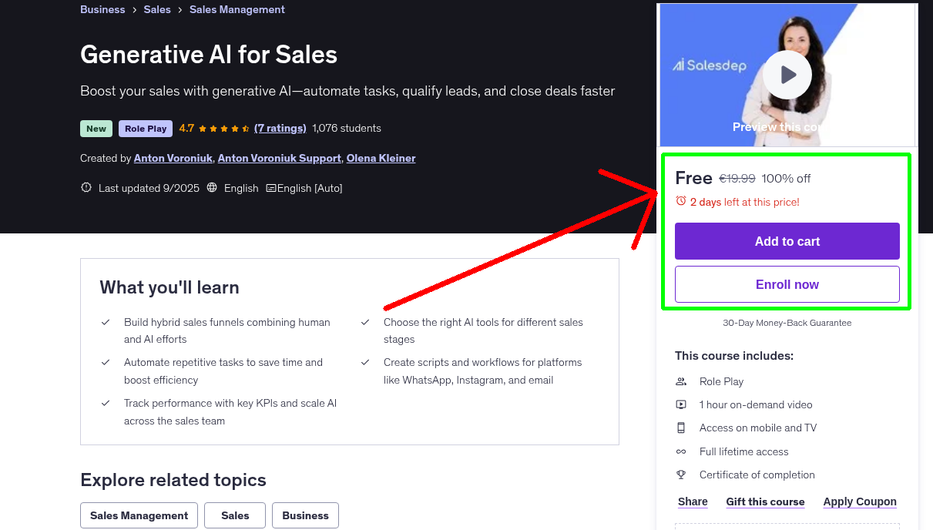Click the closed captions icon
The height and width of the screenshot is (530, 933).
(271, 188)
